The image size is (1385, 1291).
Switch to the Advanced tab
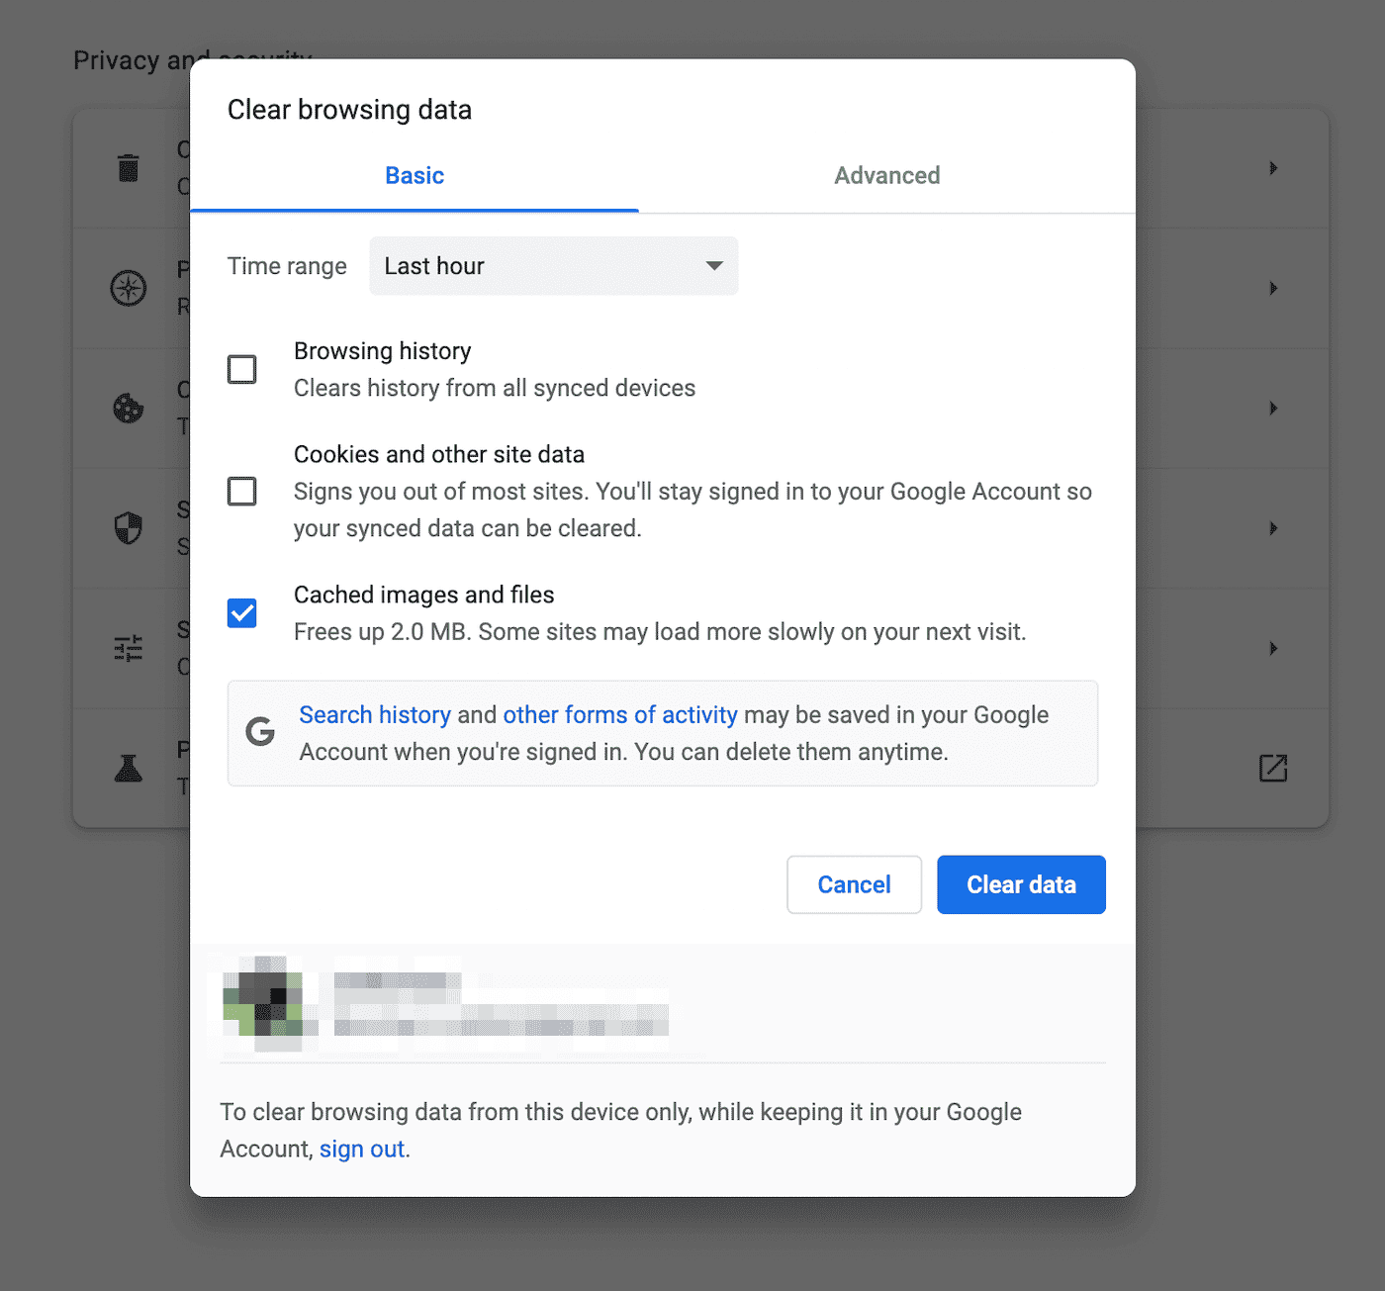(886, 175)
